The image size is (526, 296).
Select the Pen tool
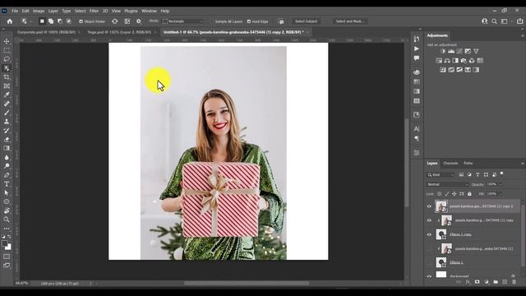[x=7, y=175]
